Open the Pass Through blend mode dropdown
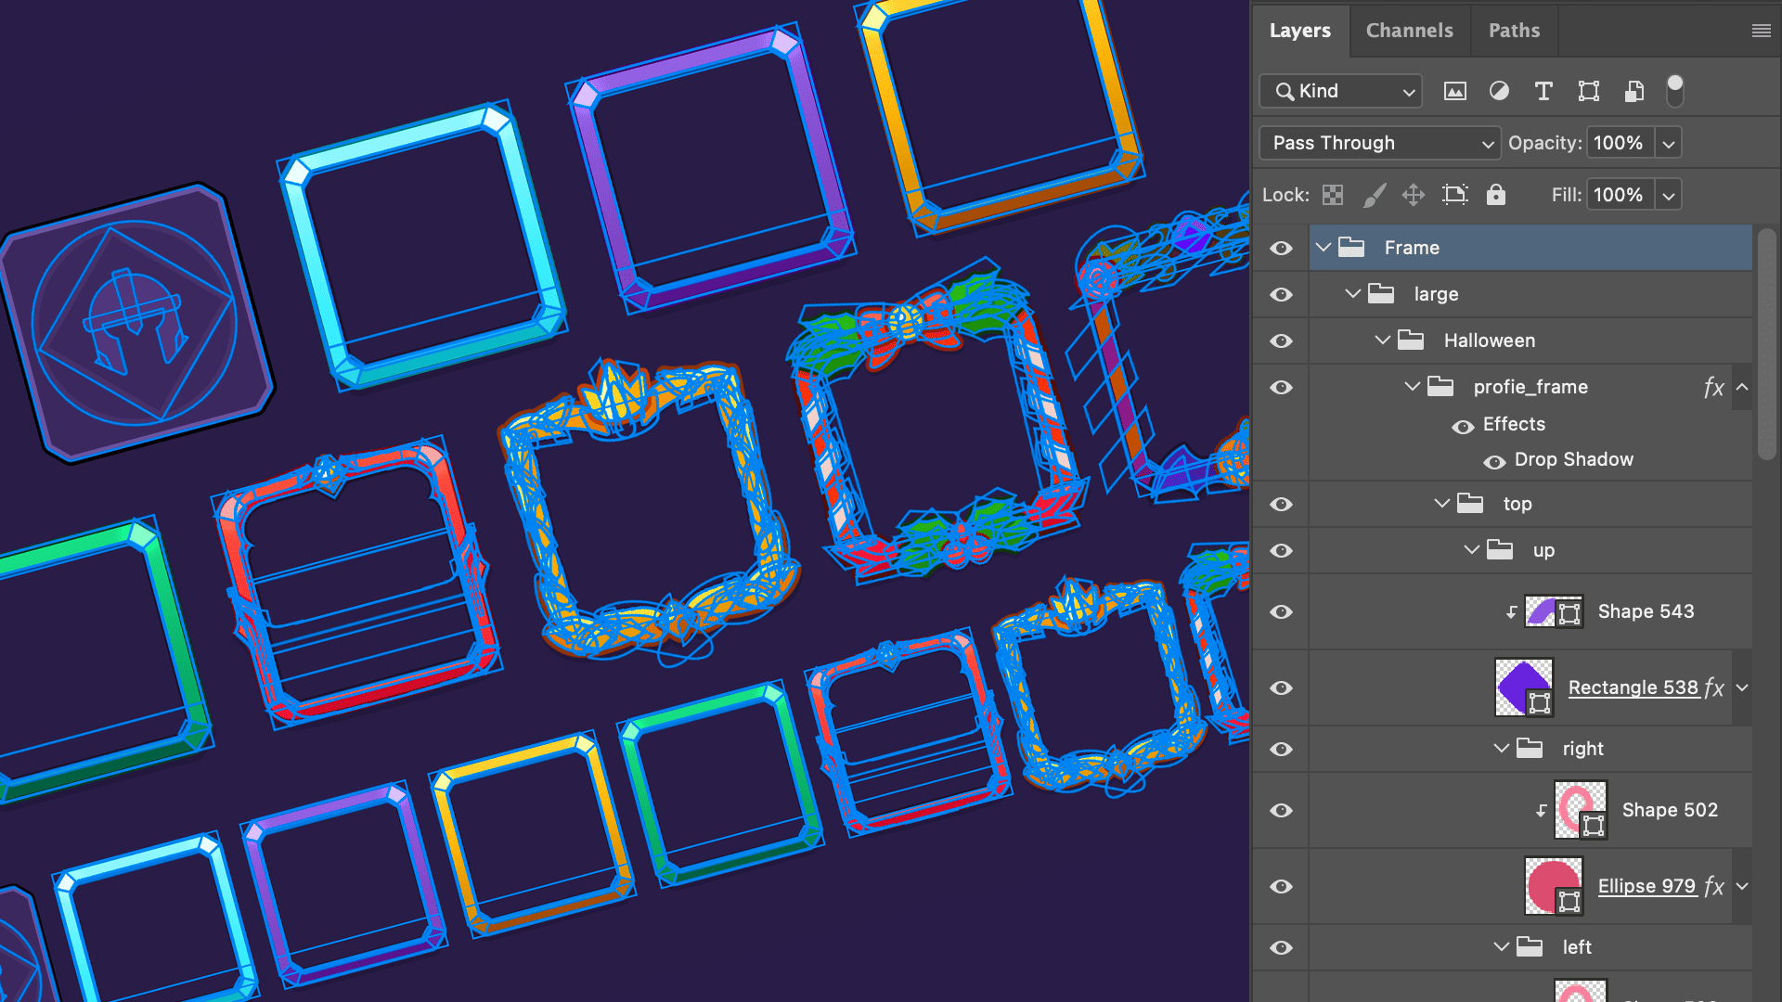Screen dimensions: 1782x1002 1379,143
